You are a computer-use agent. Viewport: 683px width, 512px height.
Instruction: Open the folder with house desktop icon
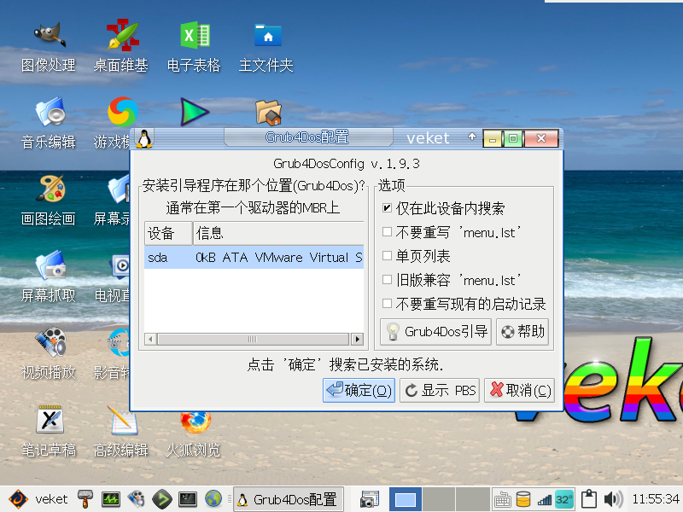coord(268,113)
